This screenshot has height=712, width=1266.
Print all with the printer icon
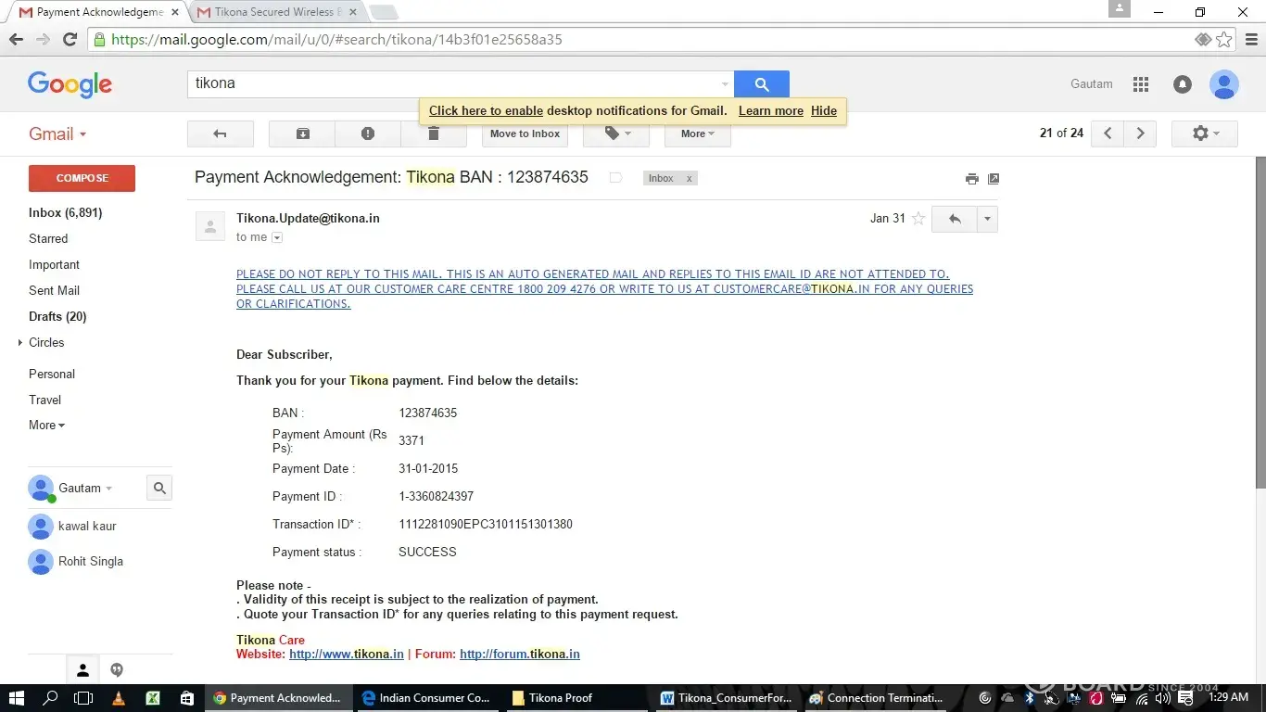971,179
